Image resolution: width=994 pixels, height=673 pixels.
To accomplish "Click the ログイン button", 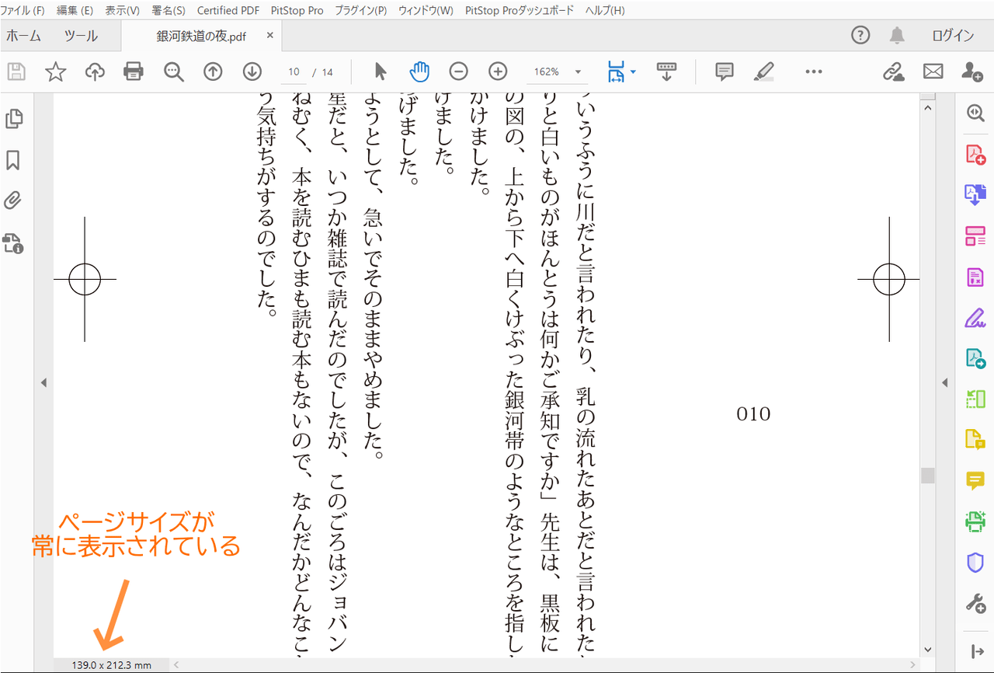I will (953, 36).
